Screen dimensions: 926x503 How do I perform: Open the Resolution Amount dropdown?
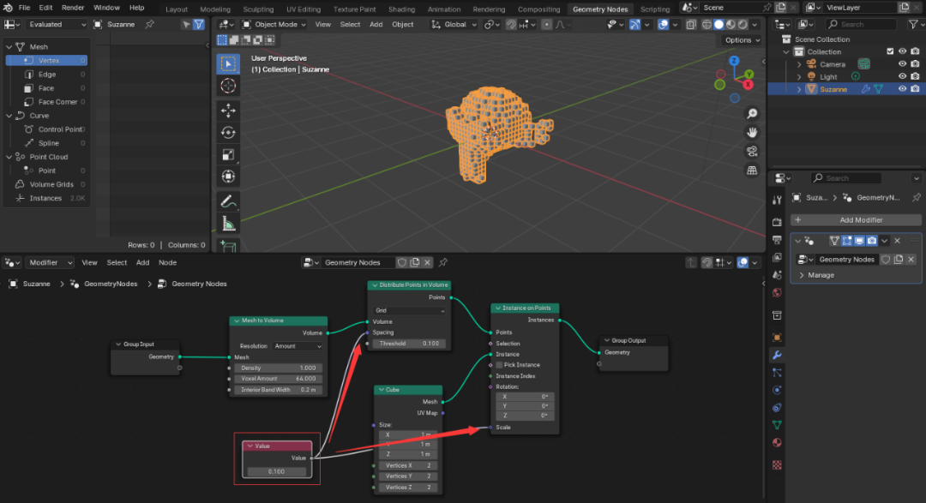tap(298, 346)
